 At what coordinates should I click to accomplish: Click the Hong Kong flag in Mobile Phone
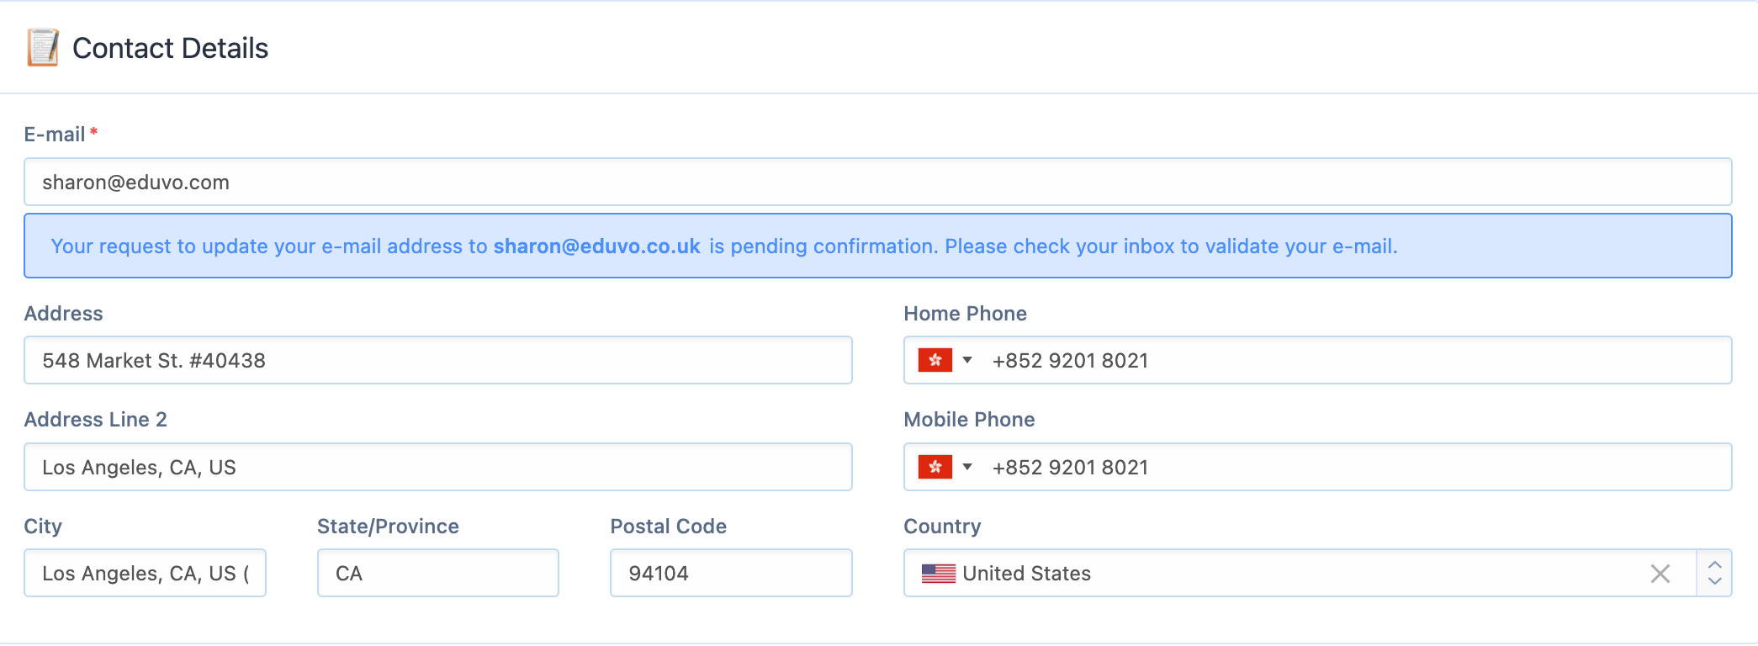pyautogui.click(x=935, y=467)
